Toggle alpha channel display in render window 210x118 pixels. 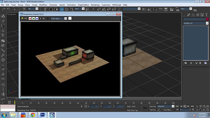click(x=40, y=19)
